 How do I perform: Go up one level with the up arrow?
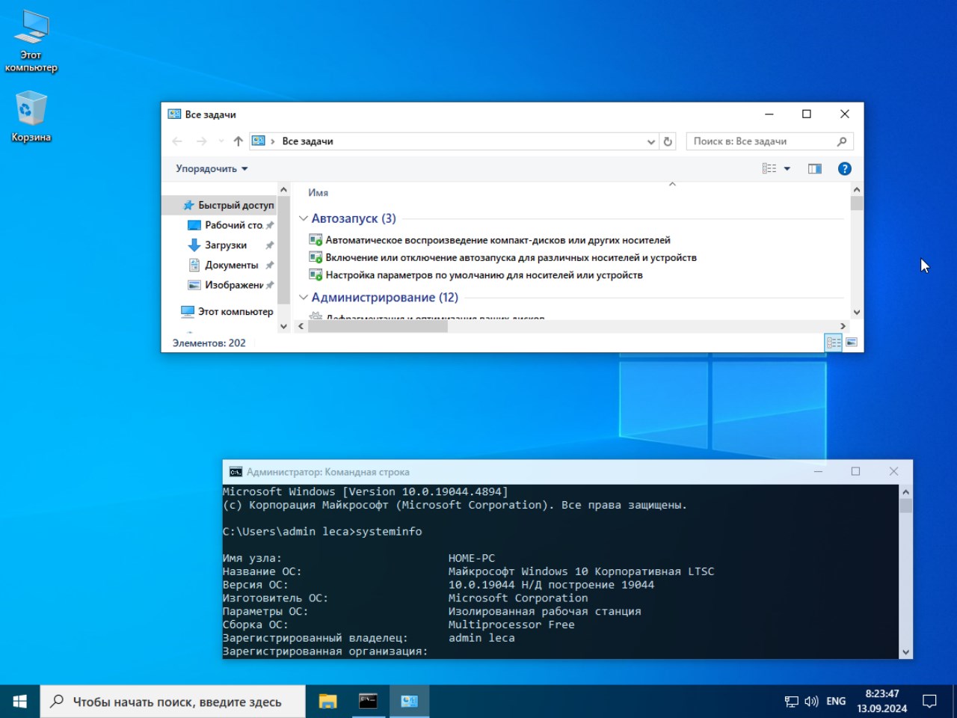[x=238, y=141]
